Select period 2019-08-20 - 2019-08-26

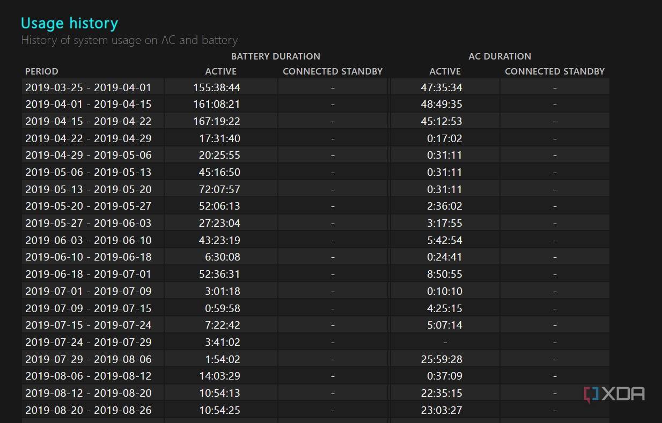pos(89,410)
